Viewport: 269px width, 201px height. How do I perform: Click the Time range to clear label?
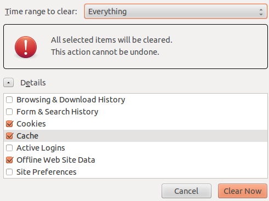(41, 12)
